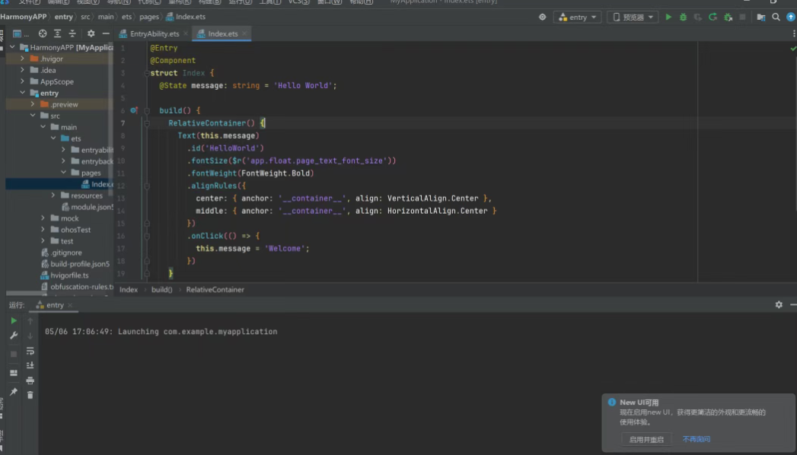This screenshot has height=455, width=797.
Task: Open project panel gear options
Action: click(91, 33)
